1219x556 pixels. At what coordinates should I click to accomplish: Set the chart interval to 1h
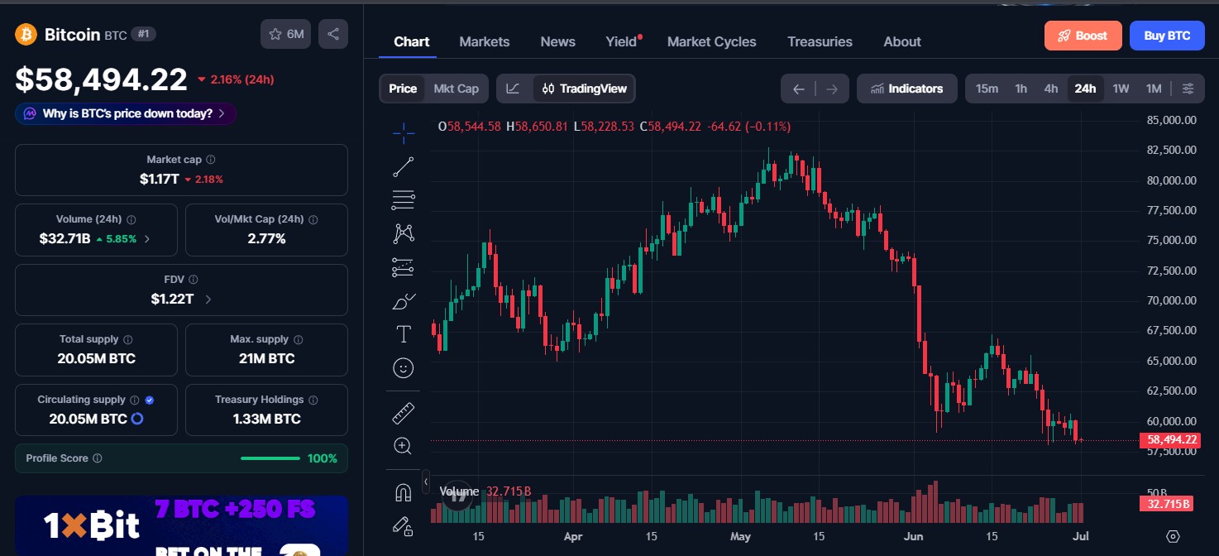click(1021, 89)
